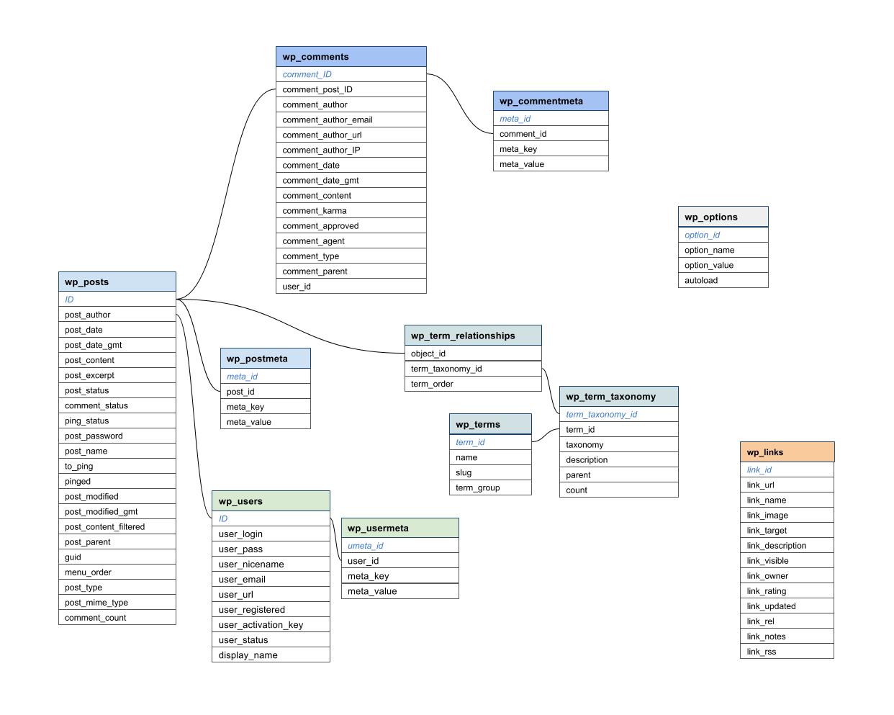Select the post_author field

pos(117,315)
